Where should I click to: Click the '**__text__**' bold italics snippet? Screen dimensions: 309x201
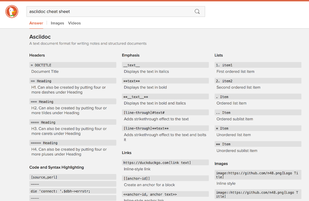tap(165, 97)
